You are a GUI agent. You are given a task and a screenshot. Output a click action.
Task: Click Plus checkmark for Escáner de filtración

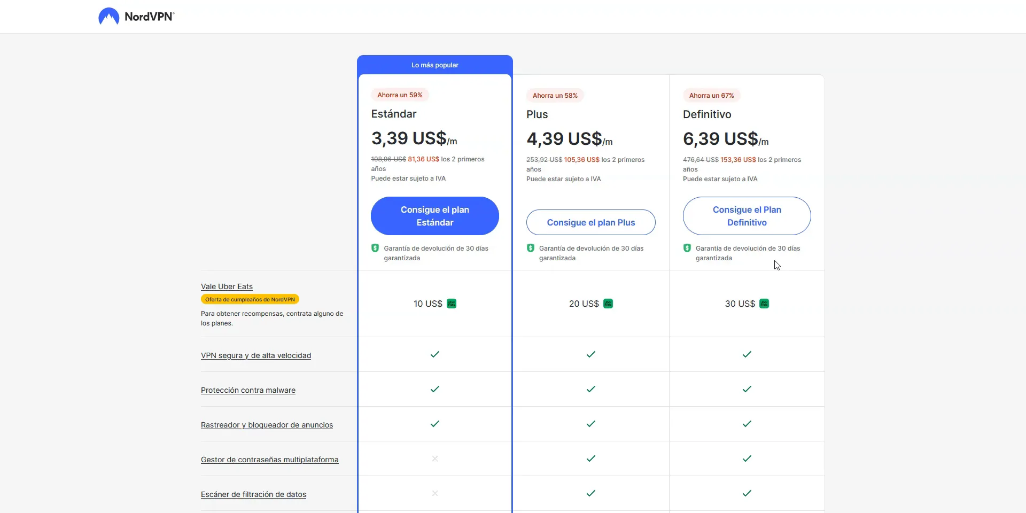click(x=591, y=493)
